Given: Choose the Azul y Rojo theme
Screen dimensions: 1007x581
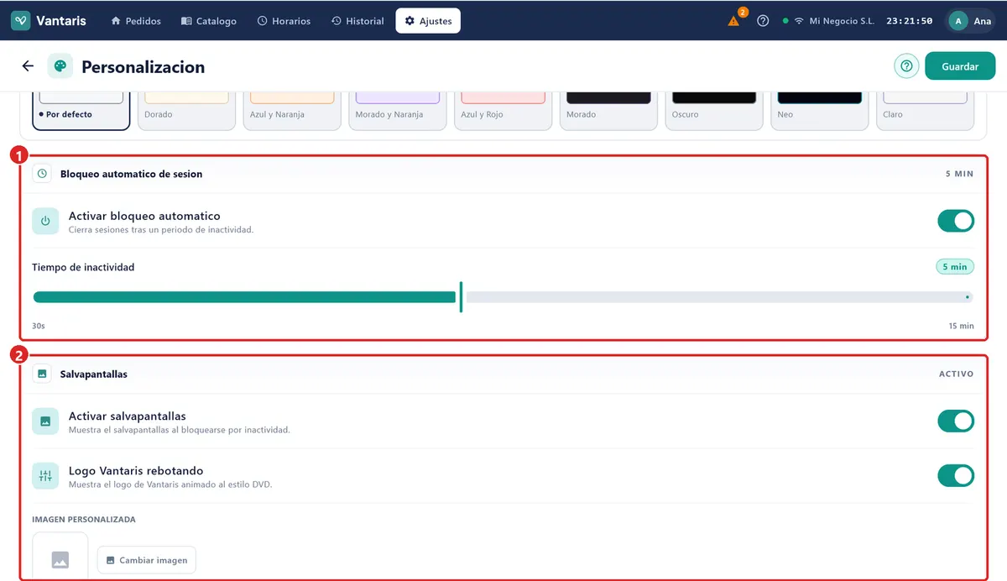Looking at the screenshot, I should [x=503, y=109].
